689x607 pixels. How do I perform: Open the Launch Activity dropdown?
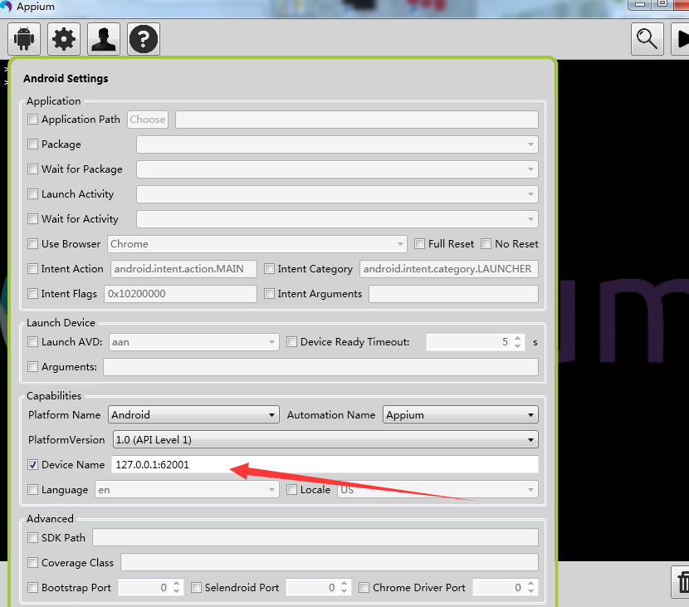[338, 194]
